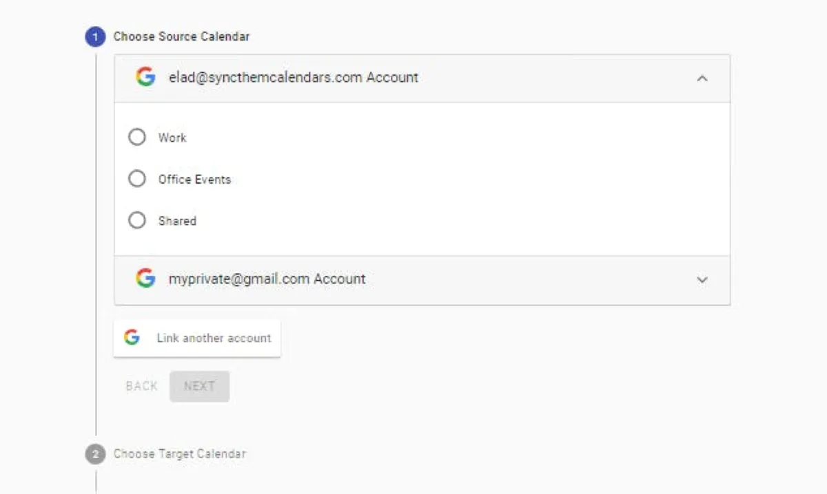Select the Office Events radio button

[137, 179]
